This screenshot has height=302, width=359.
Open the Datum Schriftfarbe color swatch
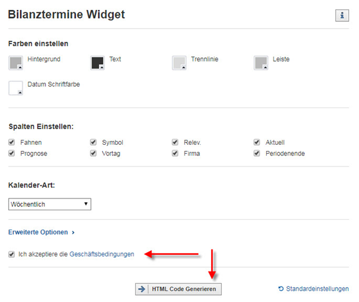[16, 88]
